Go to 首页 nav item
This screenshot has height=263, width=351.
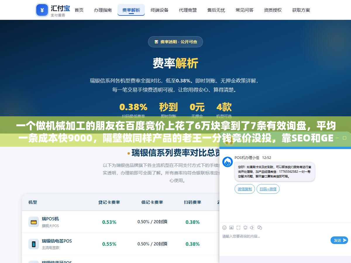(79, 10)
